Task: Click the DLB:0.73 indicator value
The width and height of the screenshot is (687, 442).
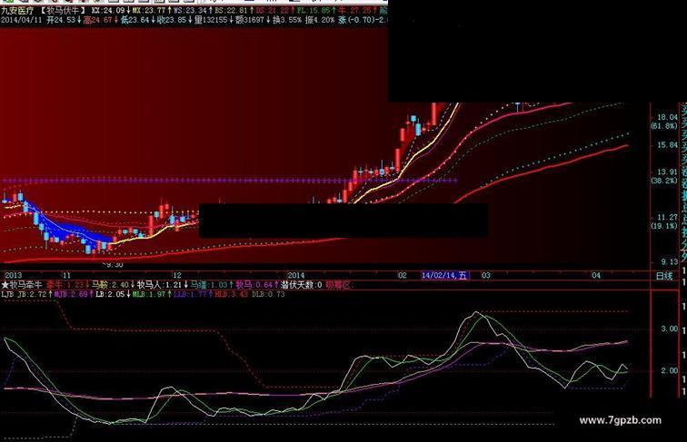Action: [268, 295]
